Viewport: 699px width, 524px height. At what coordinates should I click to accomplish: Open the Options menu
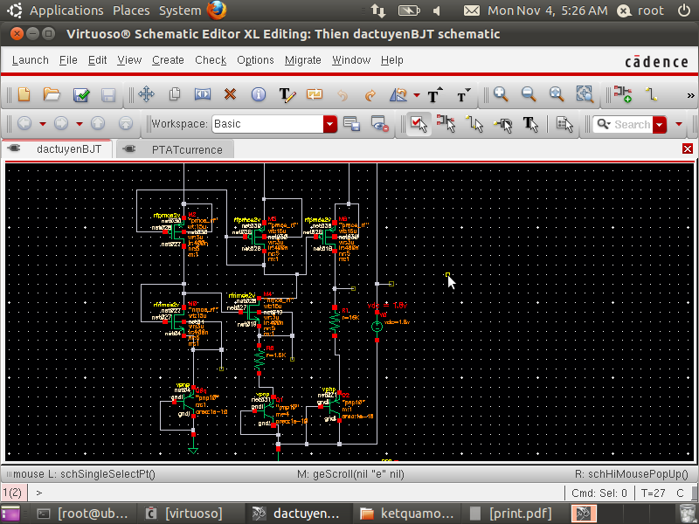pyautogui.click(x=255, y=60)
